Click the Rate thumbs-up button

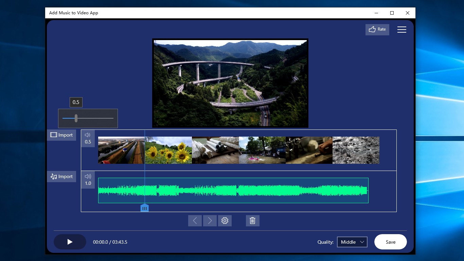[377, 30]
